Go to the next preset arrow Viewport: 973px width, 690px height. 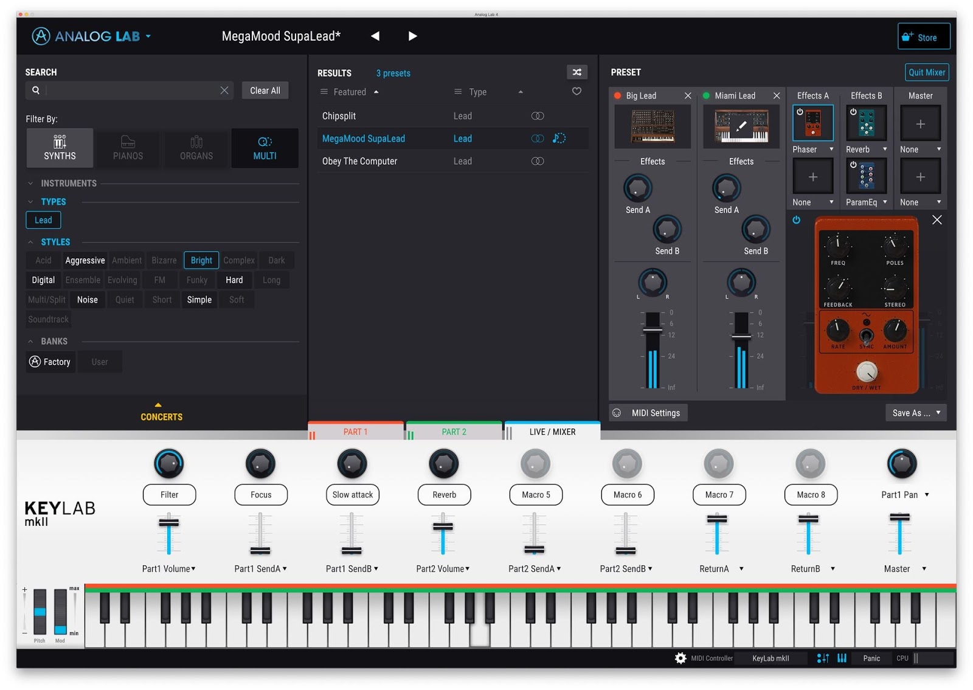(x=412, y=36)
